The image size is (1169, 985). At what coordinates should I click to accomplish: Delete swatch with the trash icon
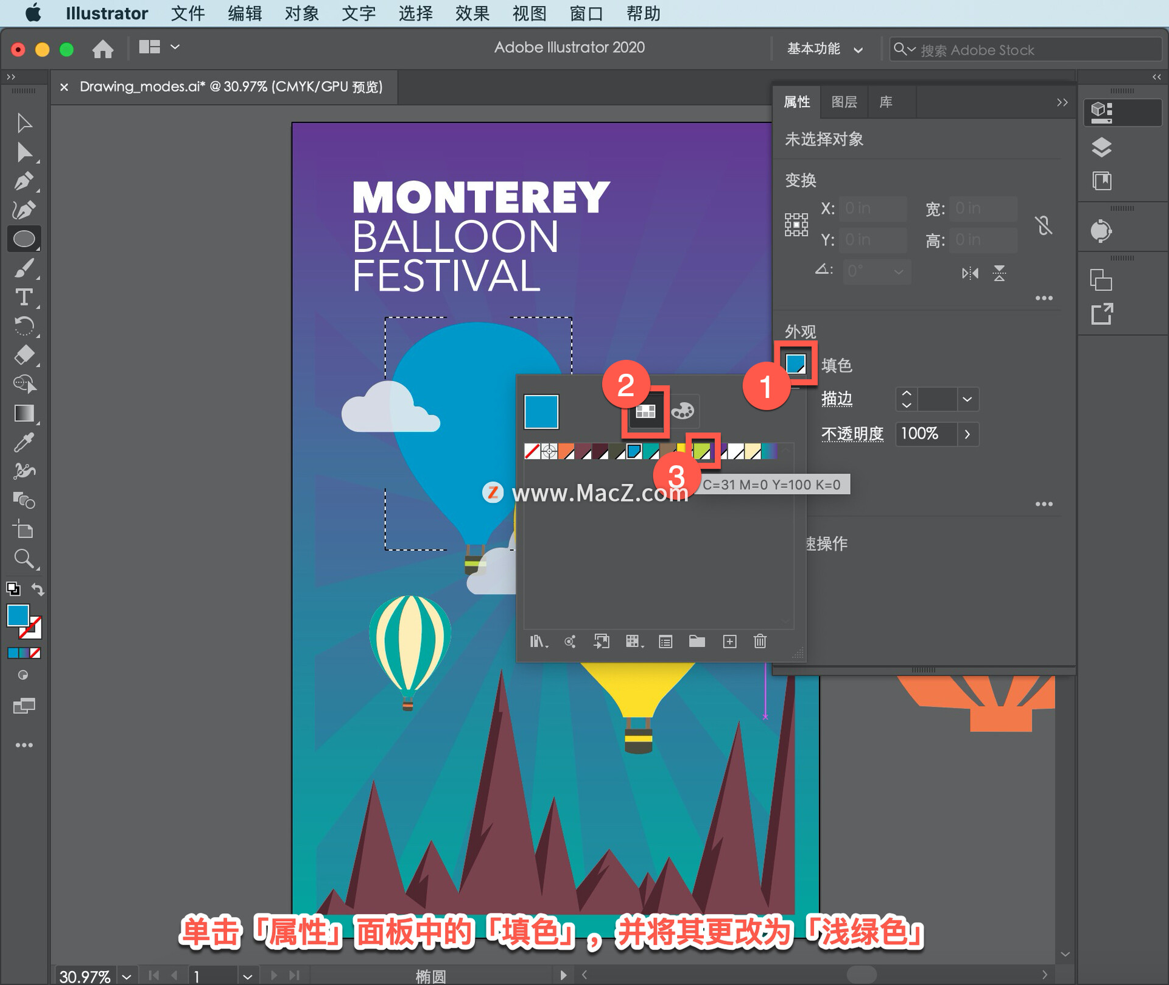[760, 641]
